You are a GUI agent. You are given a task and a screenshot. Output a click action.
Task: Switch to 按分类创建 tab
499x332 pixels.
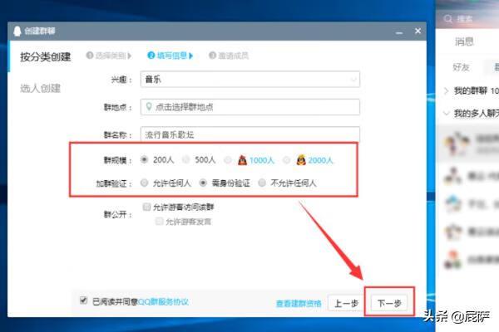[x=46, y=57]
